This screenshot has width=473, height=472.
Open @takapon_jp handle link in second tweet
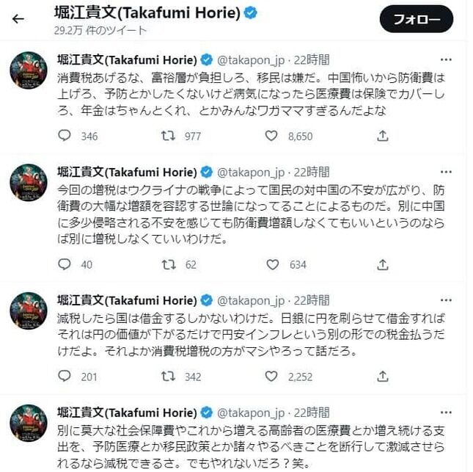[x=251, y=173]
